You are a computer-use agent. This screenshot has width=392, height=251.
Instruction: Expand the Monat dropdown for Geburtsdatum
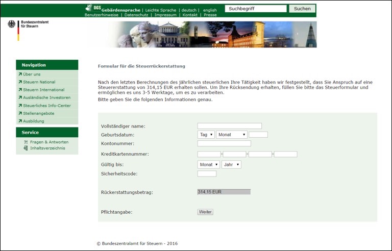231,135
